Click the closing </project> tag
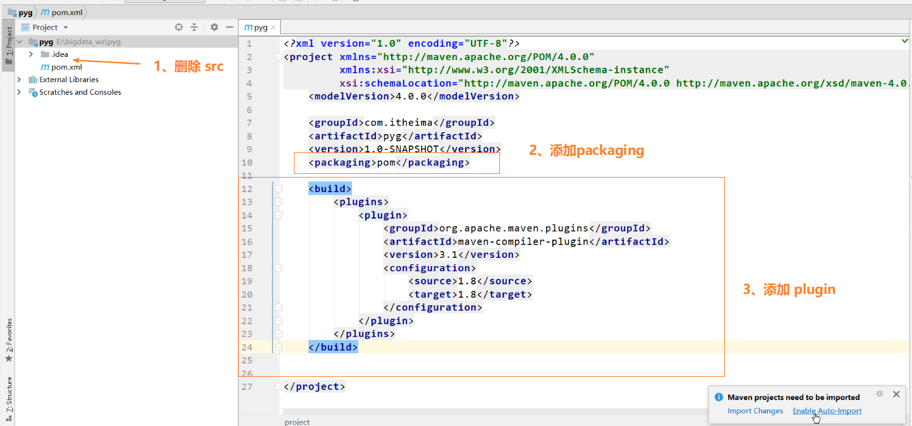 [x=315, y=387]
